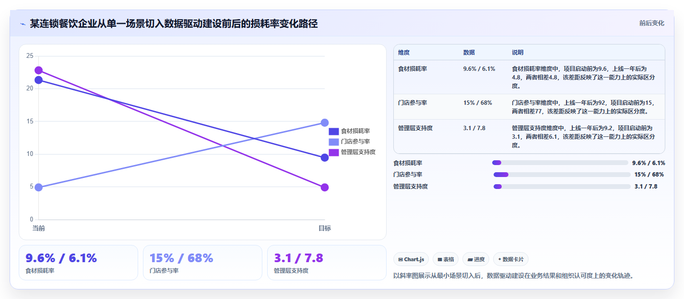
Task: Click the 15% / 68% data card
Action: (202, 263)
